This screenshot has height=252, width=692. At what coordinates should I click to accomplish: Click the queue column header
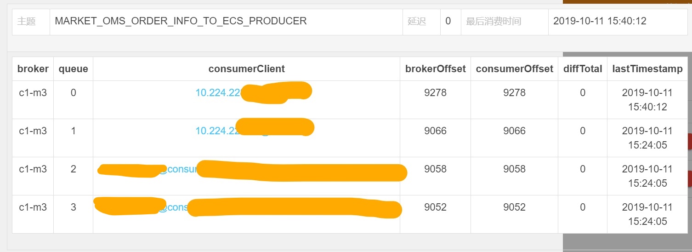[x=73, y=69]
